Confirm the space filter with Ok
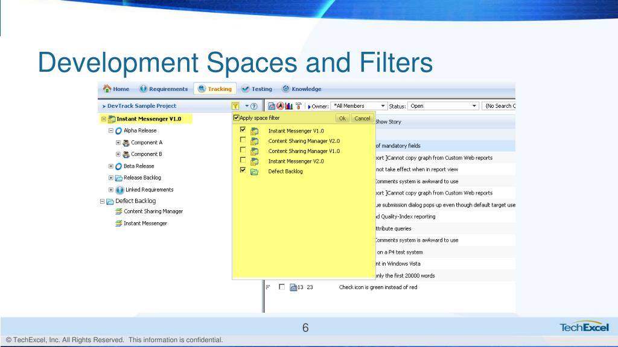The width and height of the screenshot is (618, 347). point(342,118)
